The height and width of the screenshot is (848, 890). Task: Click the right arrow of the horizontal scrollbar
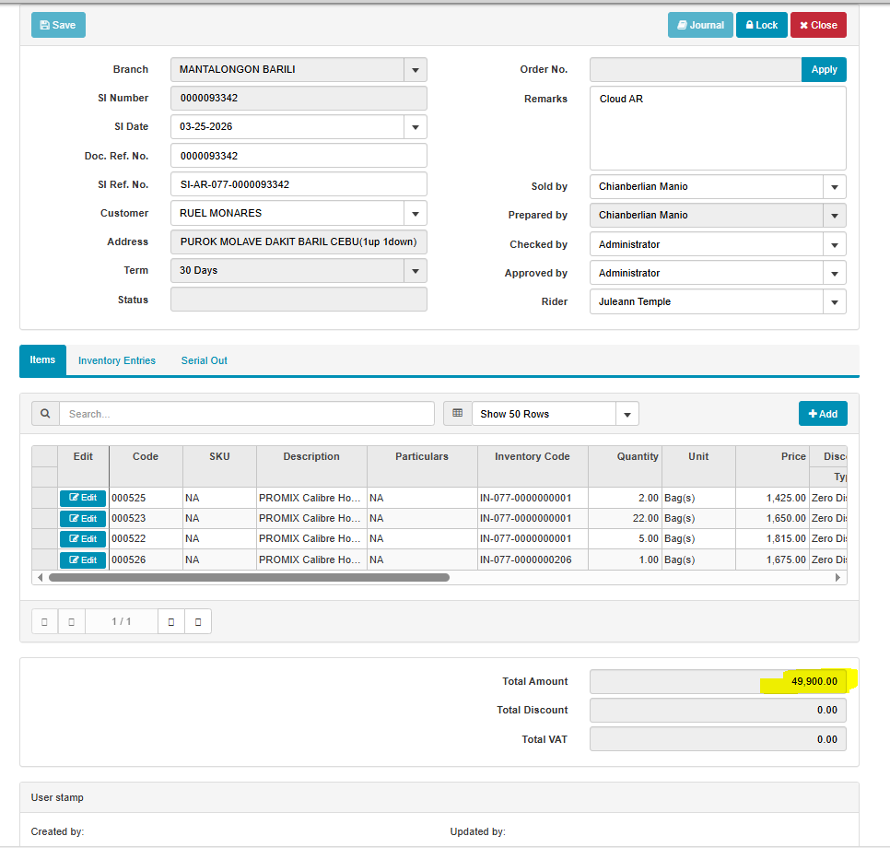pyautogui.click(x=837, y=578)
